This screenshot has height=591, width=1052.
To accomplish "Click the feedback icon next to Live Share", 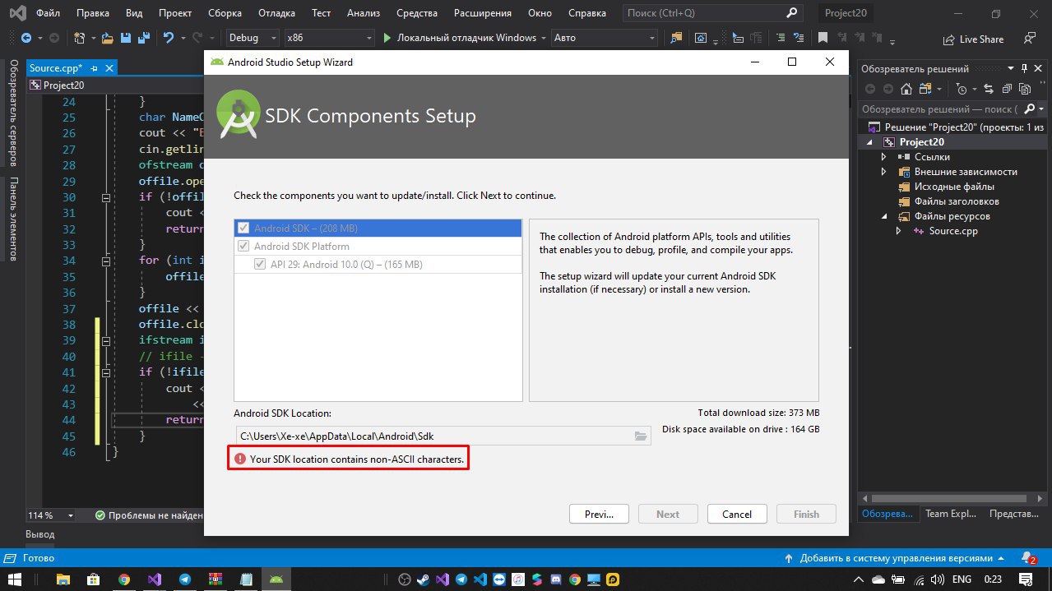I will [1029, 38].
